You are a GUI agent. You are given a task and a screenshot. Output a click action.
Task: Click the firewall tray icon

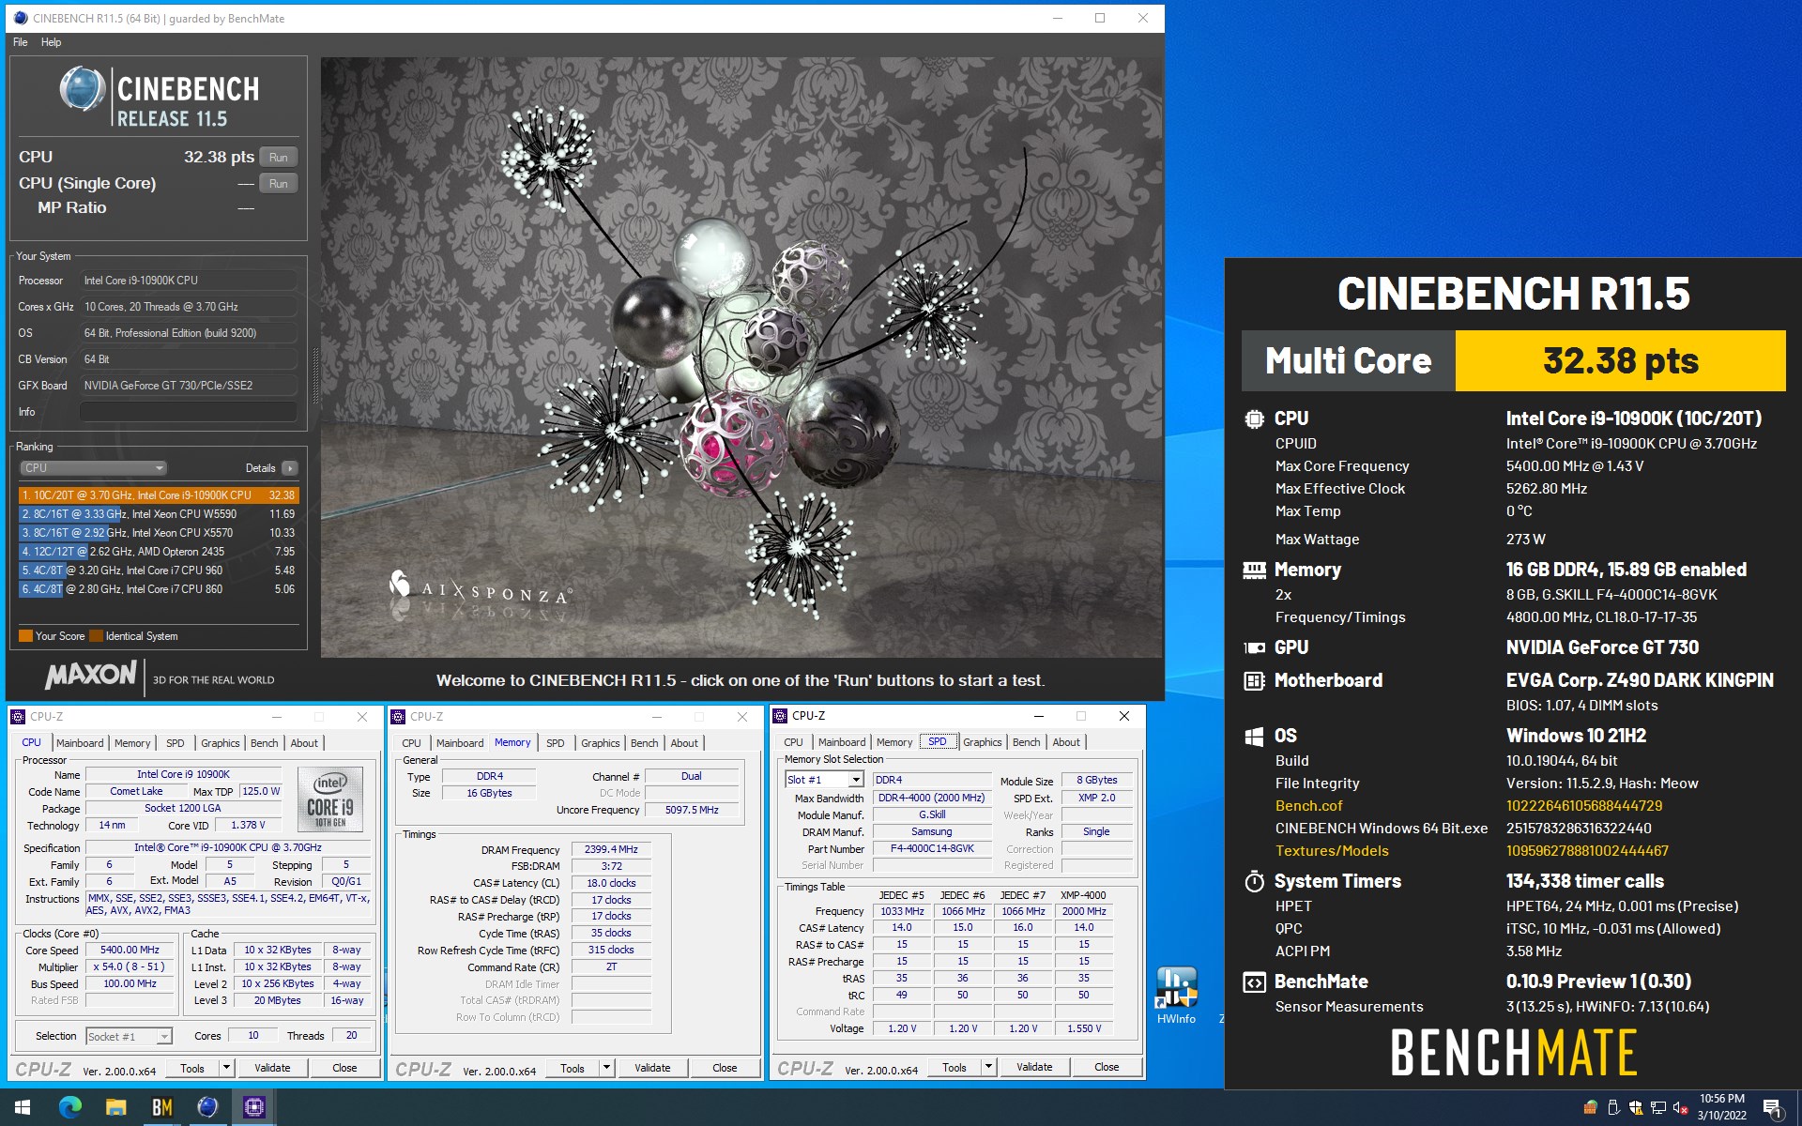[1590, 1107]
